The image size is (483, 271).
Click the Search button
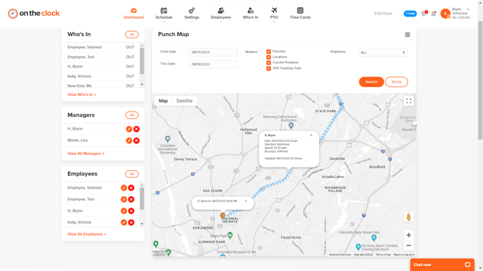[371, 82]
